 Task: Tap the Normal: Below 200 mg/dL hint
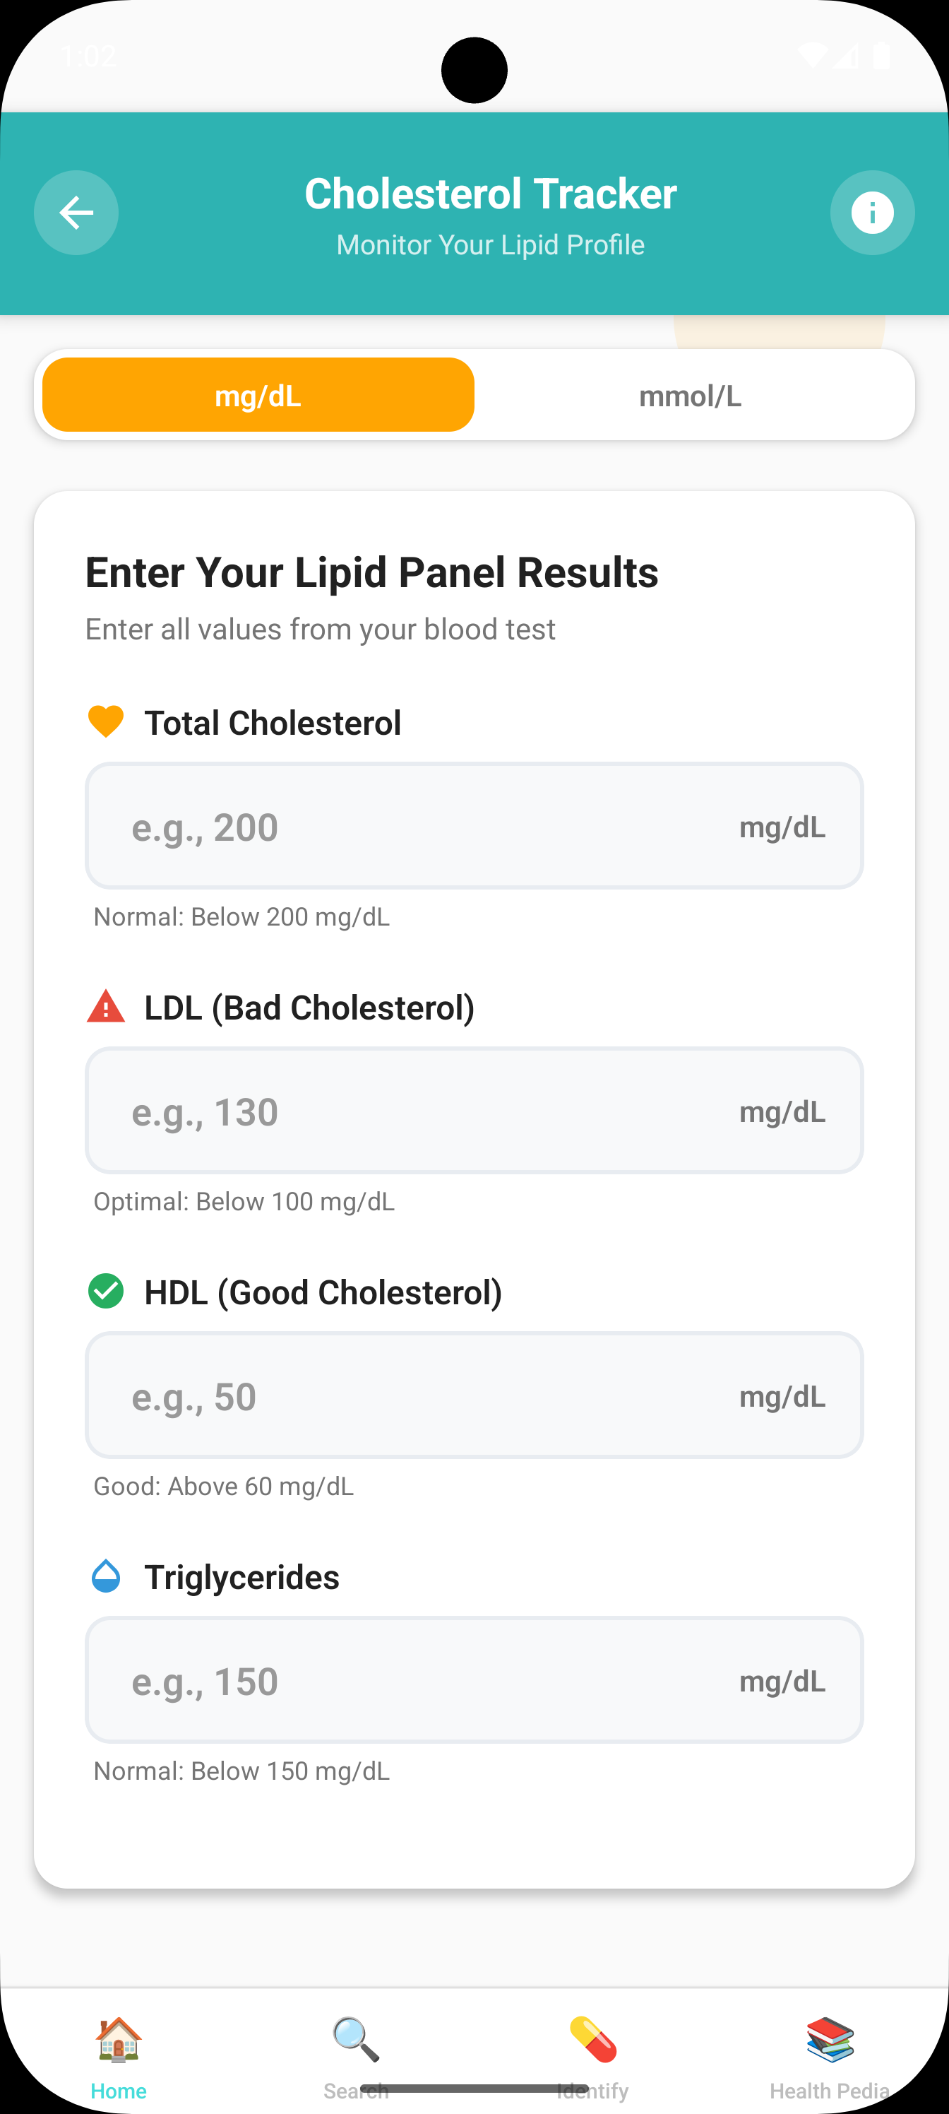tap(242, 916)
